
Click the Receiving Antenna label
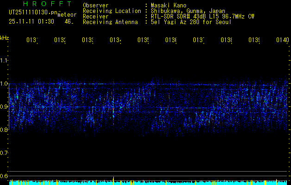pyautogui.click(x=110, y=22)
